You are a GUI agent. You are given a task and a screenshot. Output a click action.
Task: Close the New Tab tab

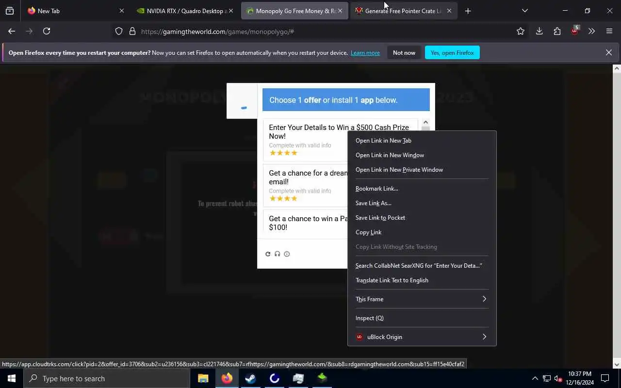pos(121,11)
